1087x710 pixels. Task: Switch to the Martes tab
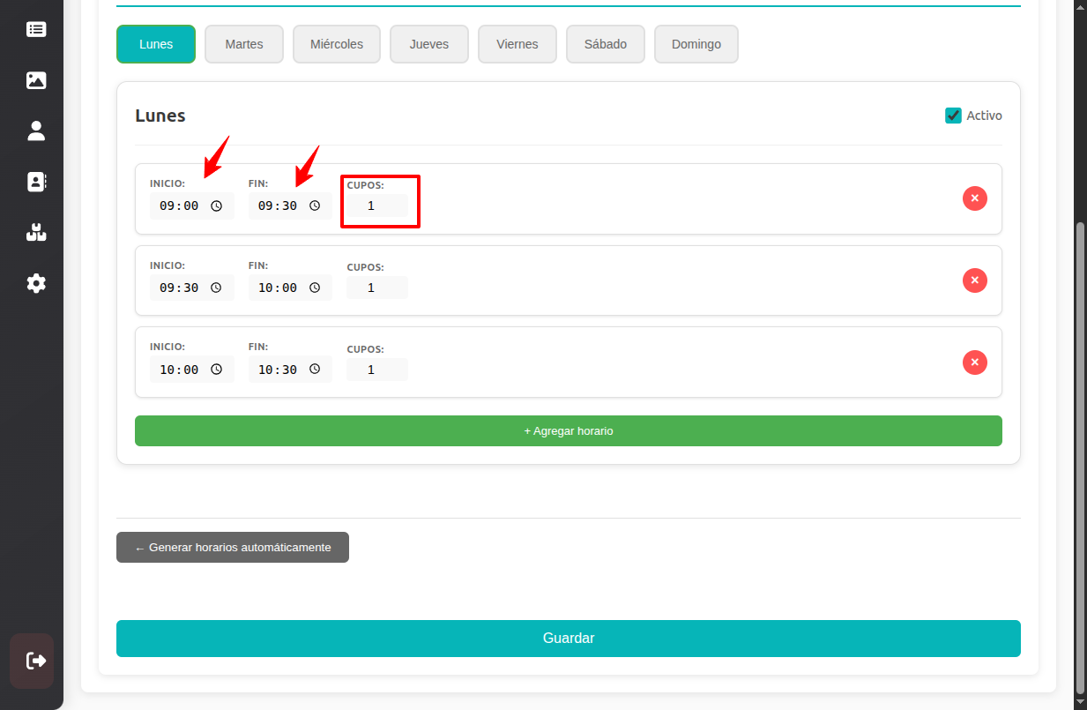click(x=244, y=44)
